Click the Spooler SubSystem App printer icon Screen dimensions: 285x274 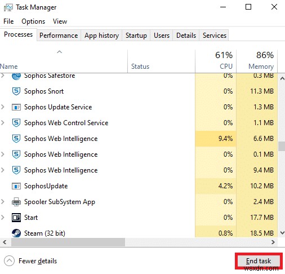click(16, 202)
